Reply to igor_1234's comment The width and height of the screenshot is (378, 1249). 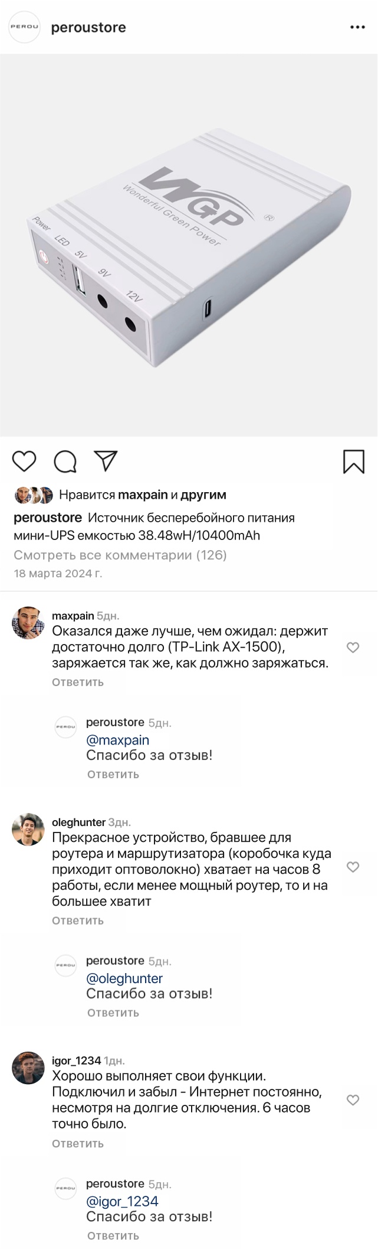click(x=78, y=1143)
